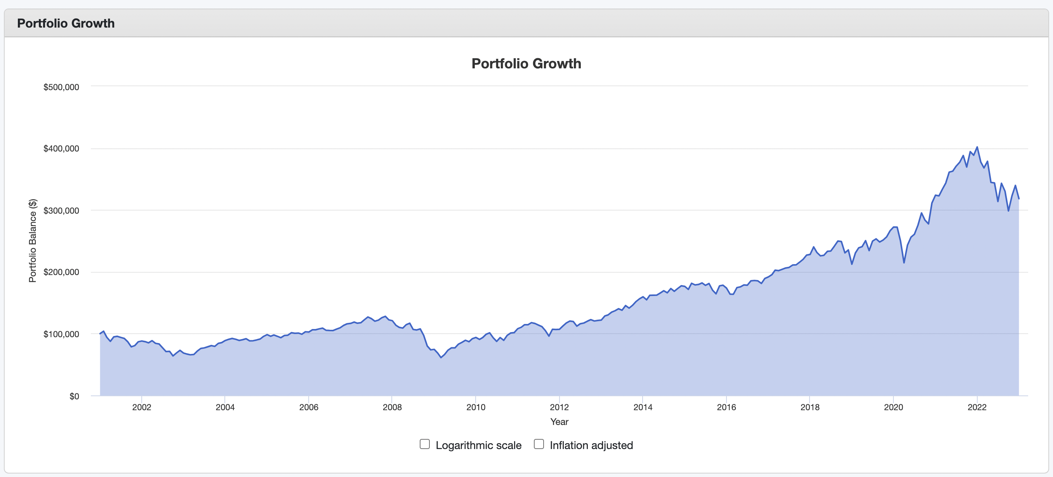1053x477 pixels.
Task: Click the Inflation adjusted label text
Action: tap(591, 445)
